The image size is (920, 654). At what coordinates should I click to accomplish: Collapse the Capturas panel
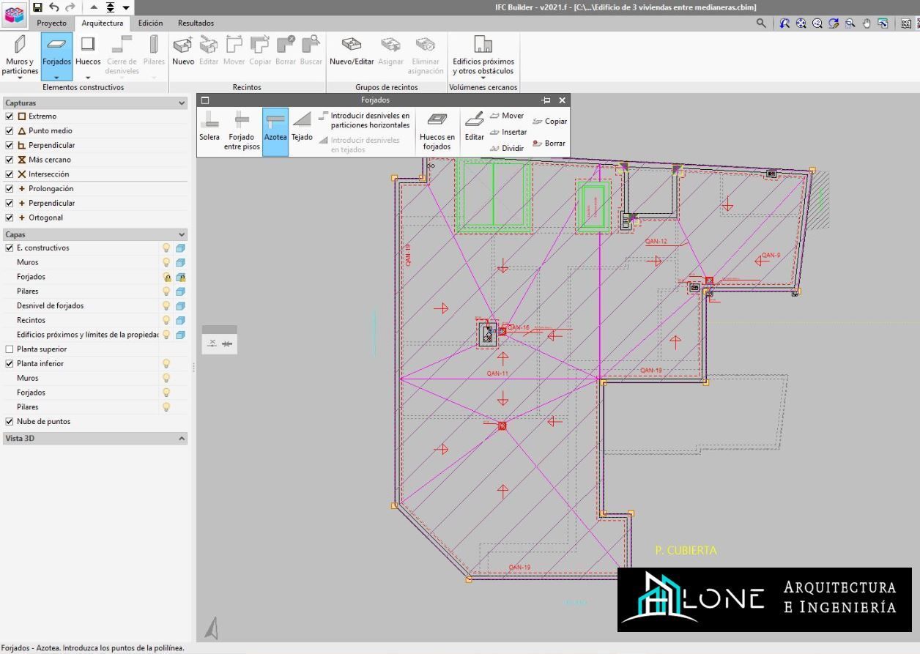[182, 103]
